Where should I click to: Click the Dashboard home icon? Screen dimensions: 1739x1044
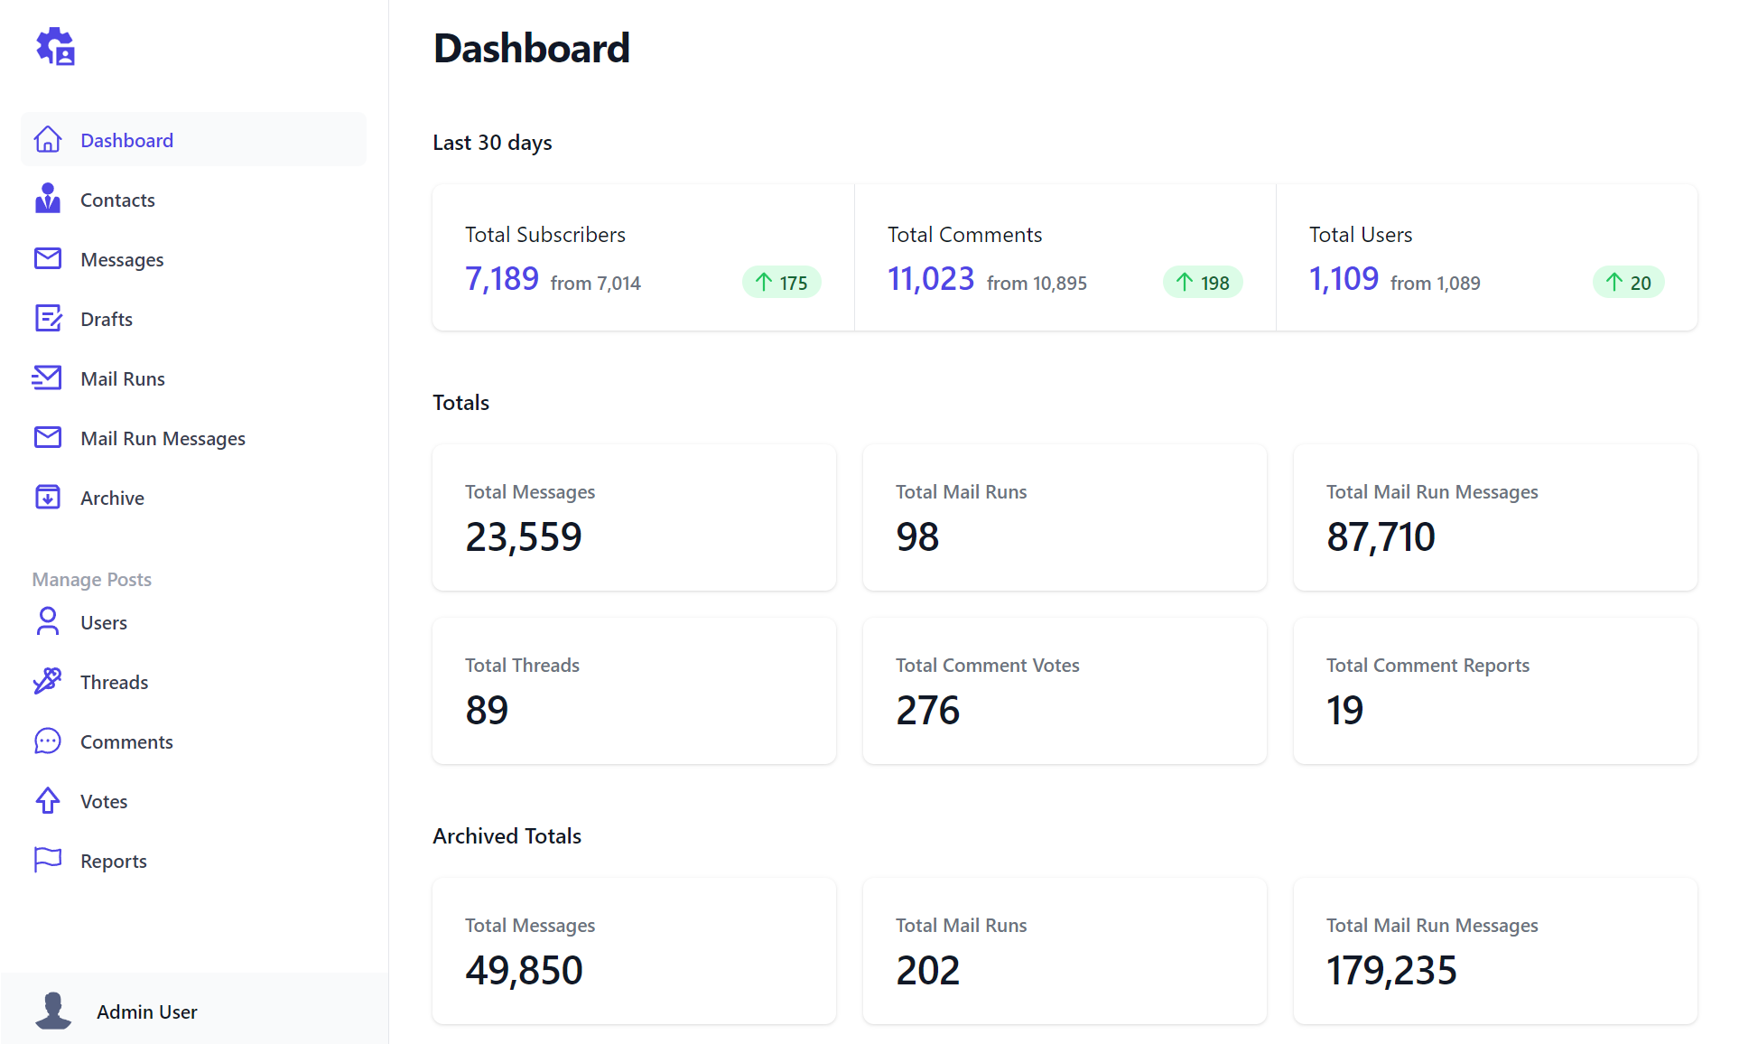(48, 139)
